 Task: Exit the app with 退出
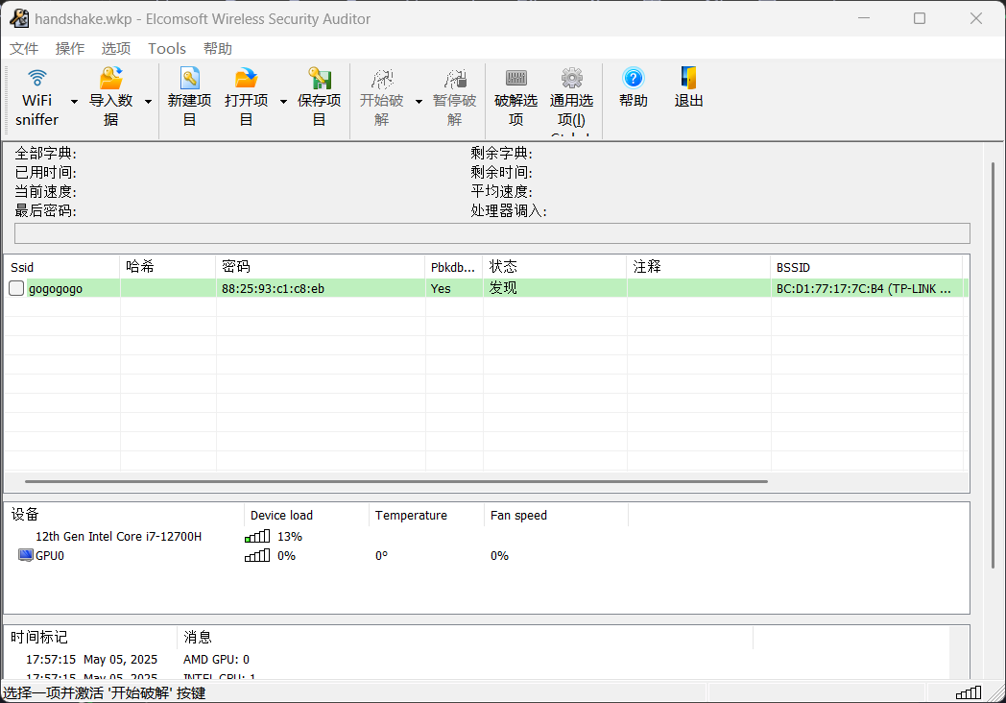click(x=688, y=88)
